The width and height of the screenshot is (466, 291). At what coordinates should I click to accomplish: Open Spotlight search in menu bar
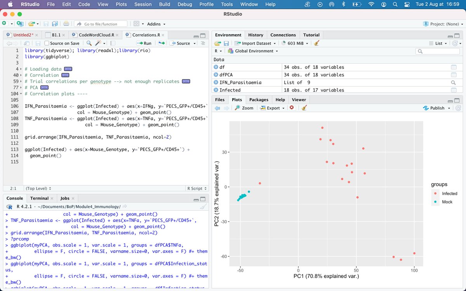pos(395,5)
